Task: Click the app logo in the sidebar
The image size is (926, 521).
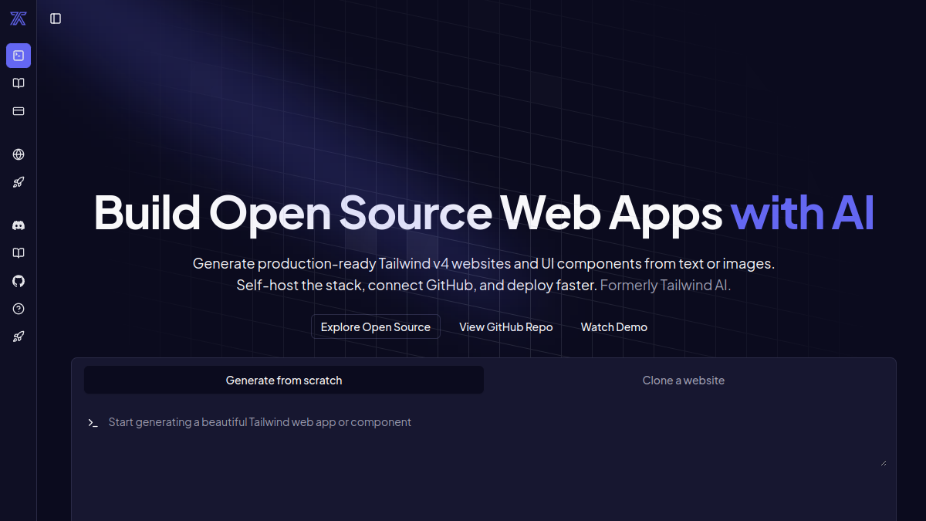Action: (x=18, y=19)
